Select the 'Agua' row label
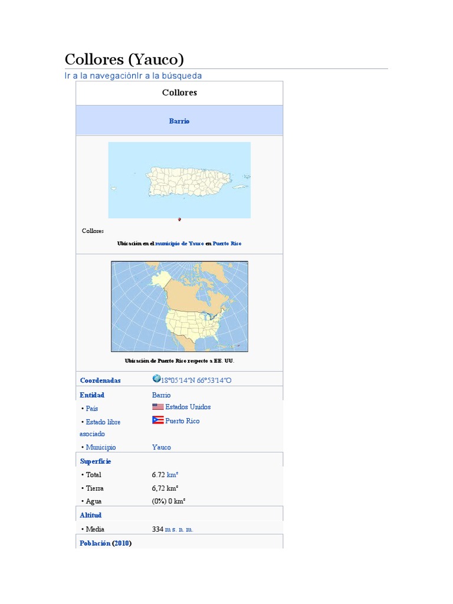 (x=94, y=501)
